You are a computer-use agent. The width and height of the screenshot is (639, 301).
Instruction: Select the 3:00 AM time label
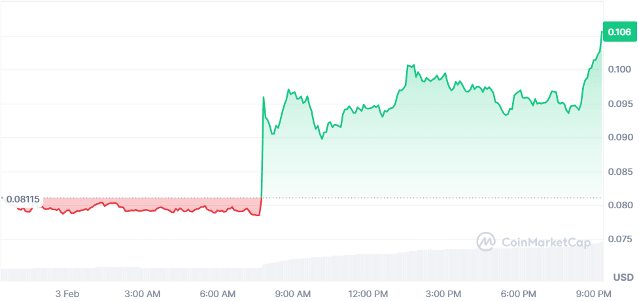[143, 293]
